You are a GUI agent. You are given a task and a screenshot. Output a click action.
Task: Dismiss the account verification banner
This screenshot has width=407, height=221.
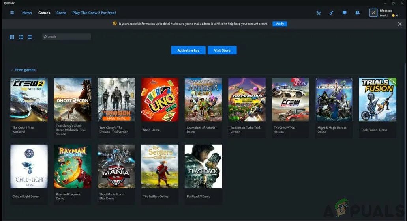400,24
